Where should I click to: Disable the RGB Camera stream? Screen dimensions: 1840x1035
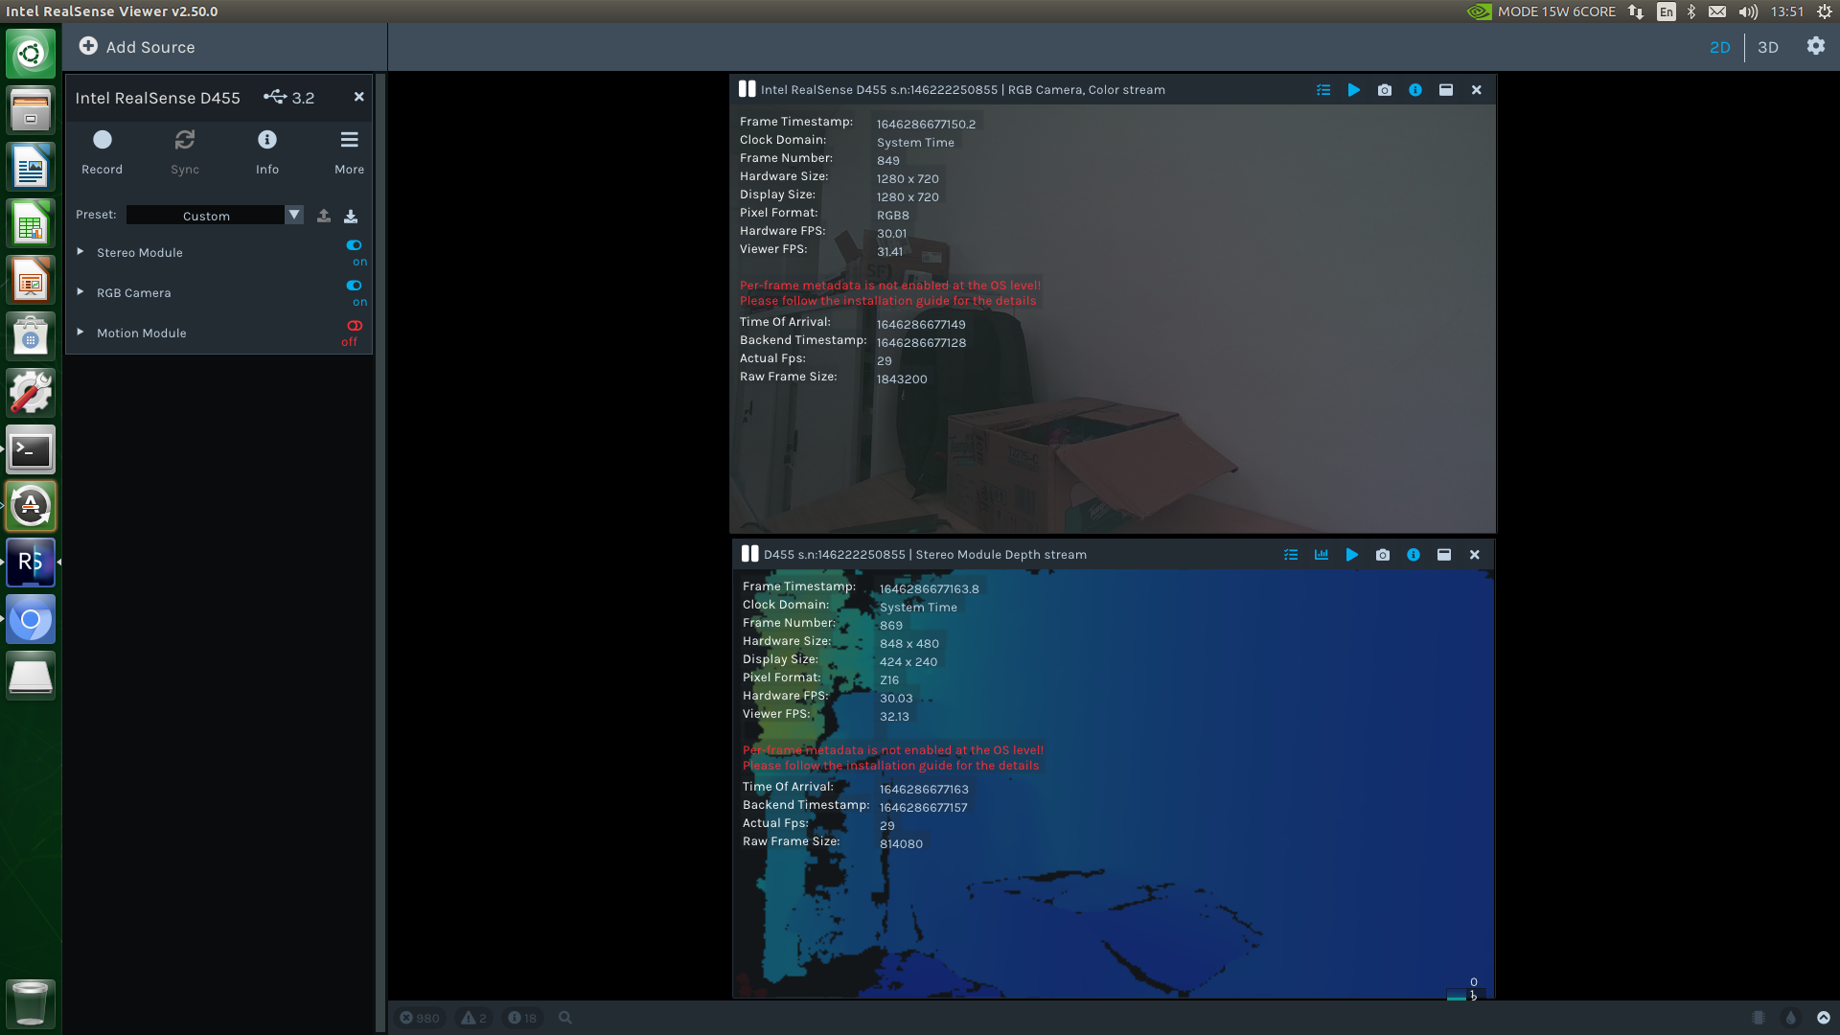pyautogui.click(x=354, y=286)
